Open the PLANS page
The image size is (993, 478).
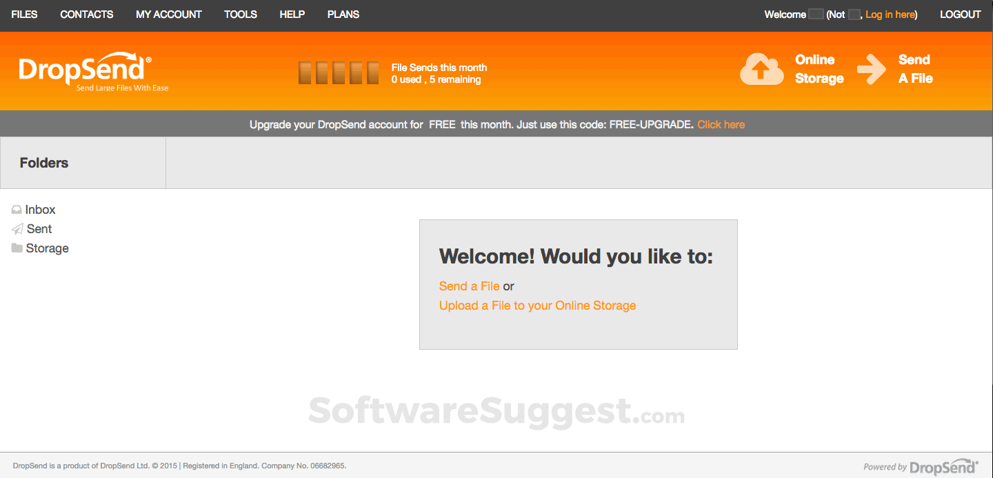tap(343, 14)
